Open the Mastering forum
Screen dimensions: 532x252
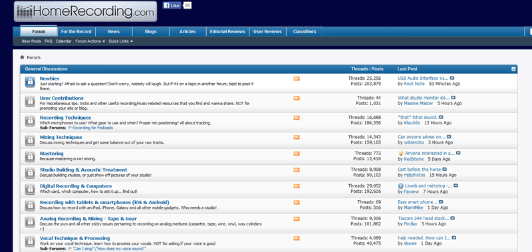pos(52,154)
